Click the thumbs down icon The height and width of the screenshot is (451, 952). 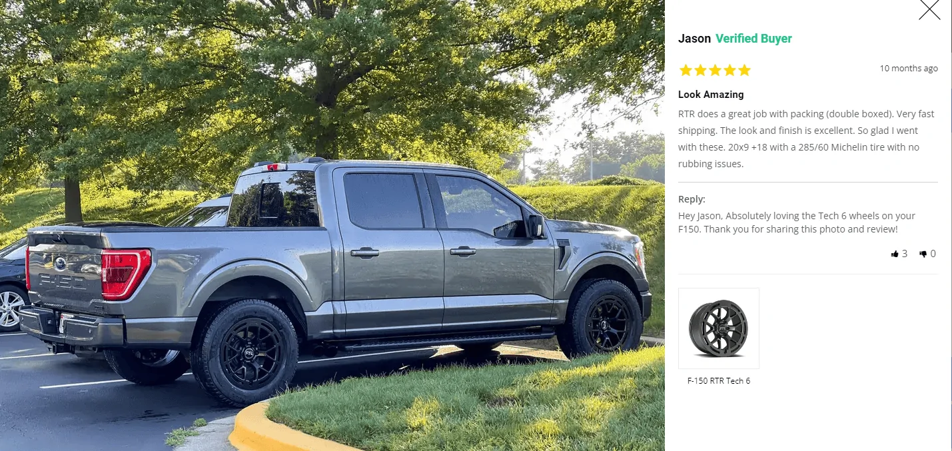click(923, 254)
